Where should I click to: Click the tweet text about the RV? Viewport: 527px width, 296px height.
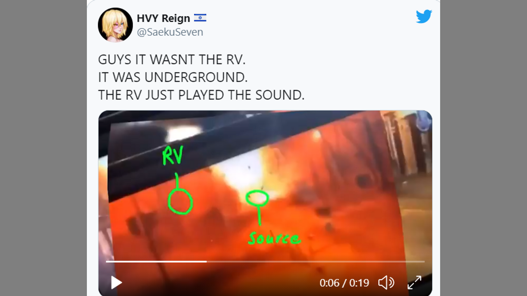201,77
